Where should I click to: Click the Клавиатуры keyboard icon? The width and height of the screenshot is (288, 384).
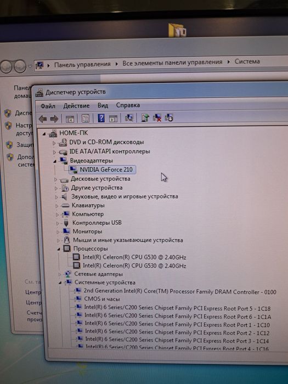[x=65, y=206]
